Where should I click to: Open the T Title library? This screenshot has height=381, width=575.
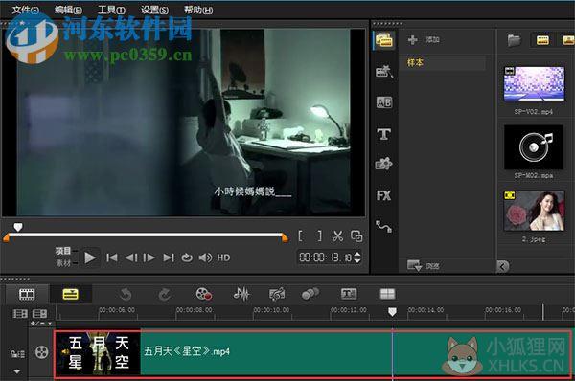coord(384,134)
